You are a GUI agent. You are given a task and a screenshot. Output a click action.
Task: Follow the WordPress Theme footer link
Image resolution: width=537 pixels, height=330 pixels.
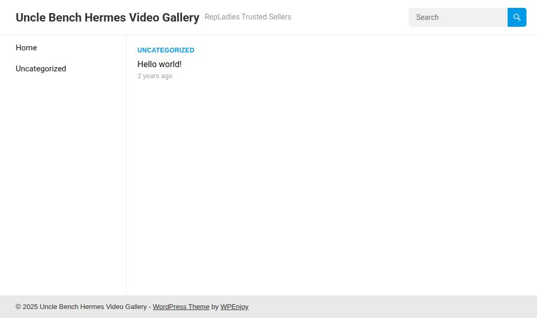tap(181, 307)
